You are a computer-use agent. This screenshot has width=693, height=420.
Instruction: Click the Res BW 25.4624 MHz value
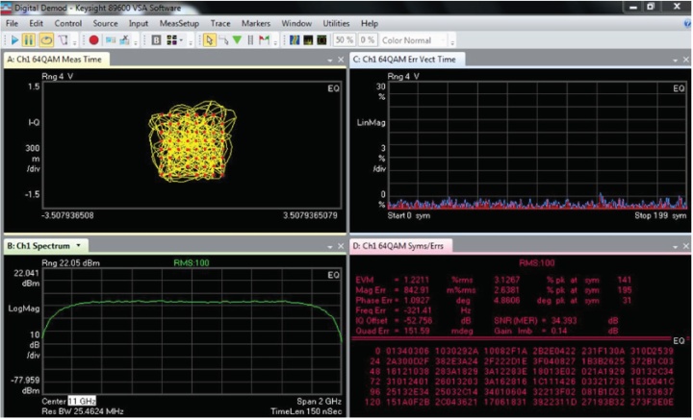click(x=83, y=411)
